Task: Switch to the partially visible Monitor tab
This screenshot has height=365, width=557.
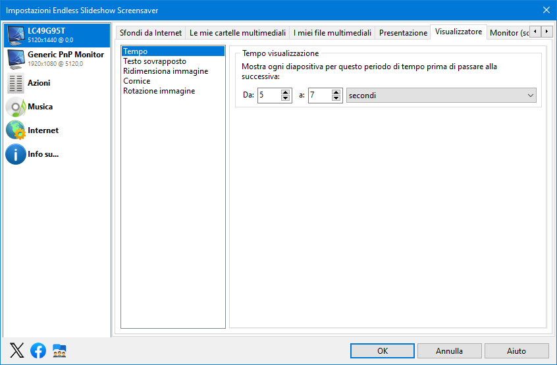Action: [508, 33]
